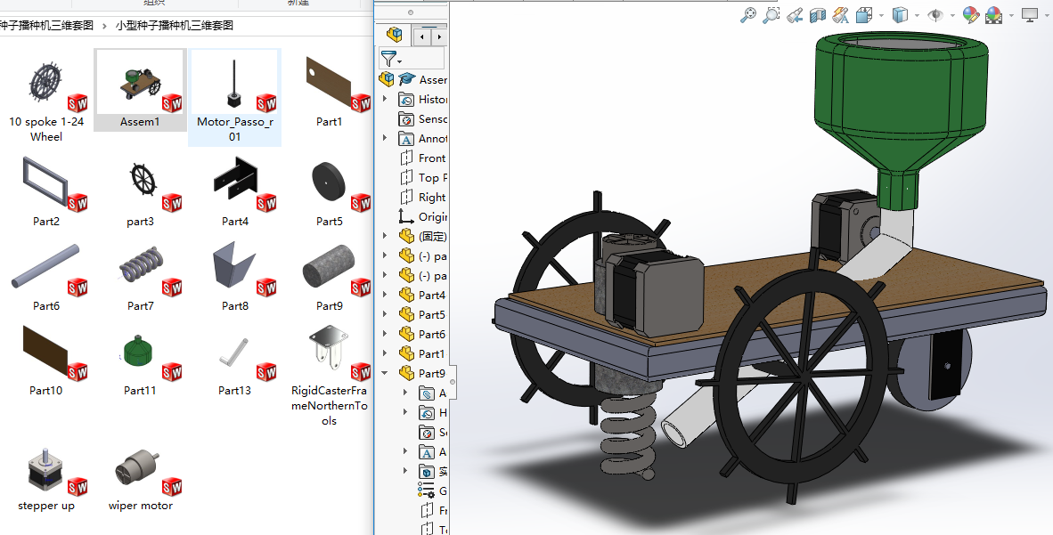Expand the Part5 component in the tree

[x=385, y=314]
